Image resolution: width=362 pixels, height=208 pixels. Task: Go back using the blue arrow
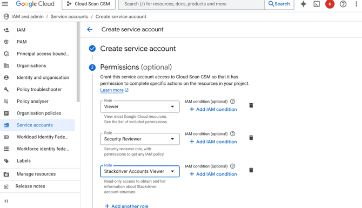(90, 29)
